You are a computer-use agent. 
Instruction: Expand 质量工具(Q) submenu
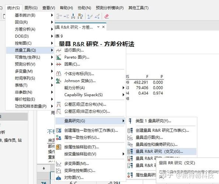(30, 50)
